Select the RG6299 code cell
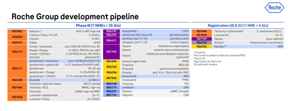This screenshot has height=111, width=288. point(111,35)
